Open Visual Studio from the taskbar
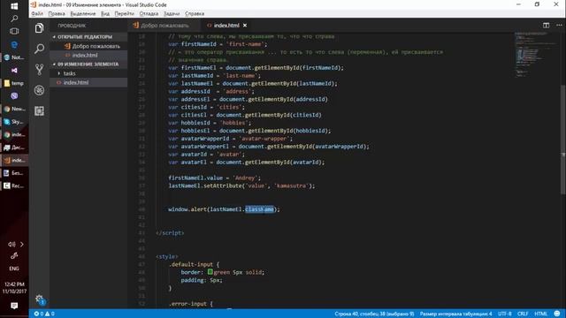 (x=14, y=71)
